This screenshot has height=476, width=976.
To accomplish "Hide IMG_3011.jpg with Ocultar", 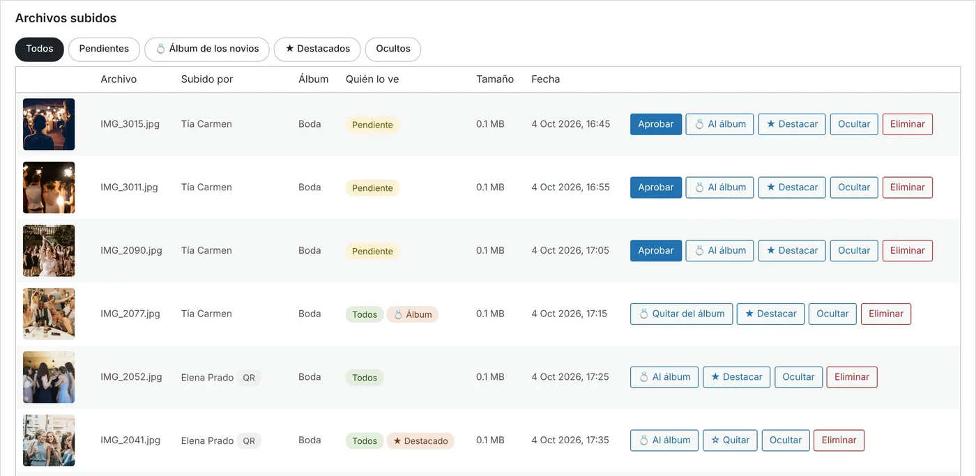I will 854,187.
